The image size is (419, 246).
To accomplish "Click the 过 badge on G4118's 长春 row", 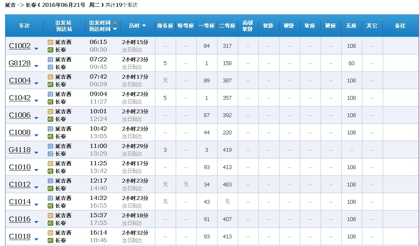I will [x=51, y=154].
